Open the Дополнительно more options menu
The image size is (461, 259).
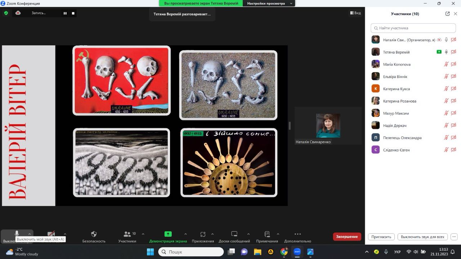297,237
